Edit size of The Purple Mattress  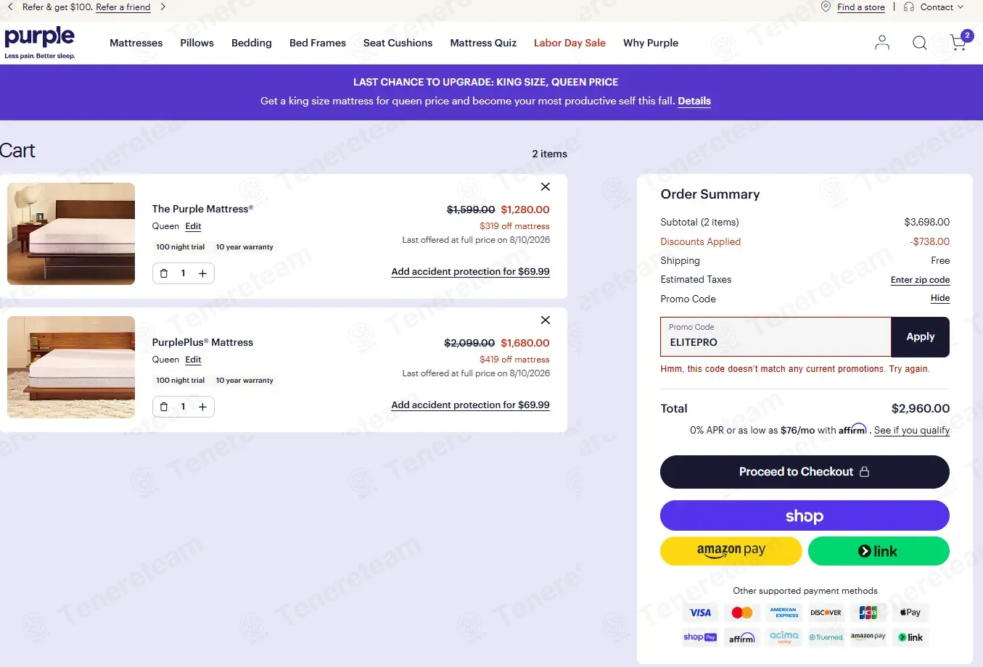coord(193,226)
